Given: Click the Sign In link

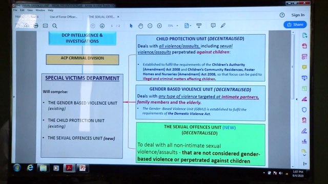Looking at the screenshot, I should 298,15.
